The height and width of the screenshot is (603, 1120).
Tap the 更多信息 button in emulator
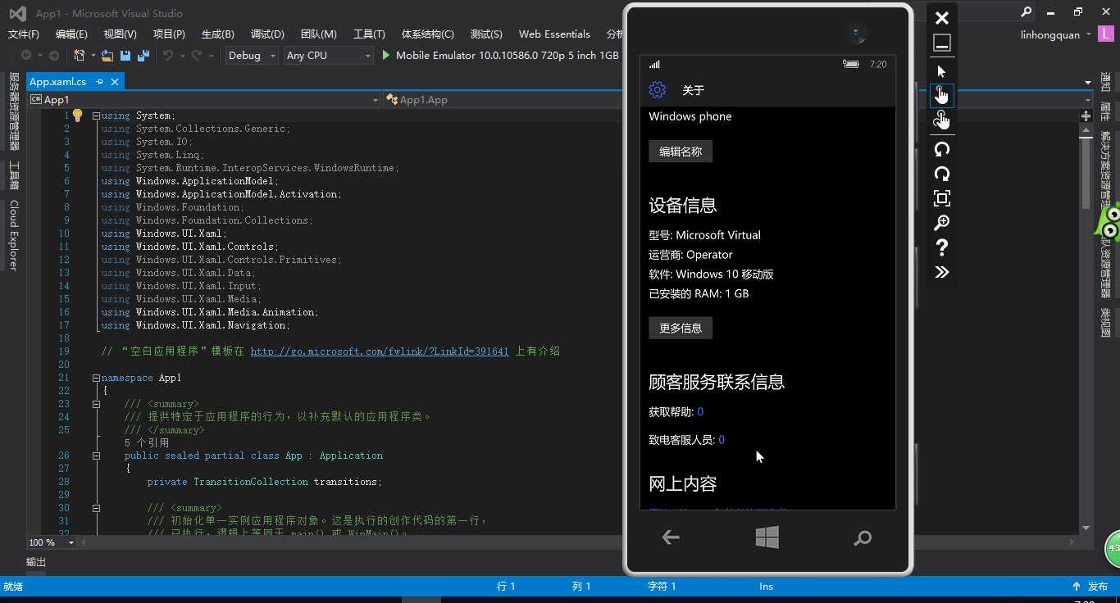681,329
